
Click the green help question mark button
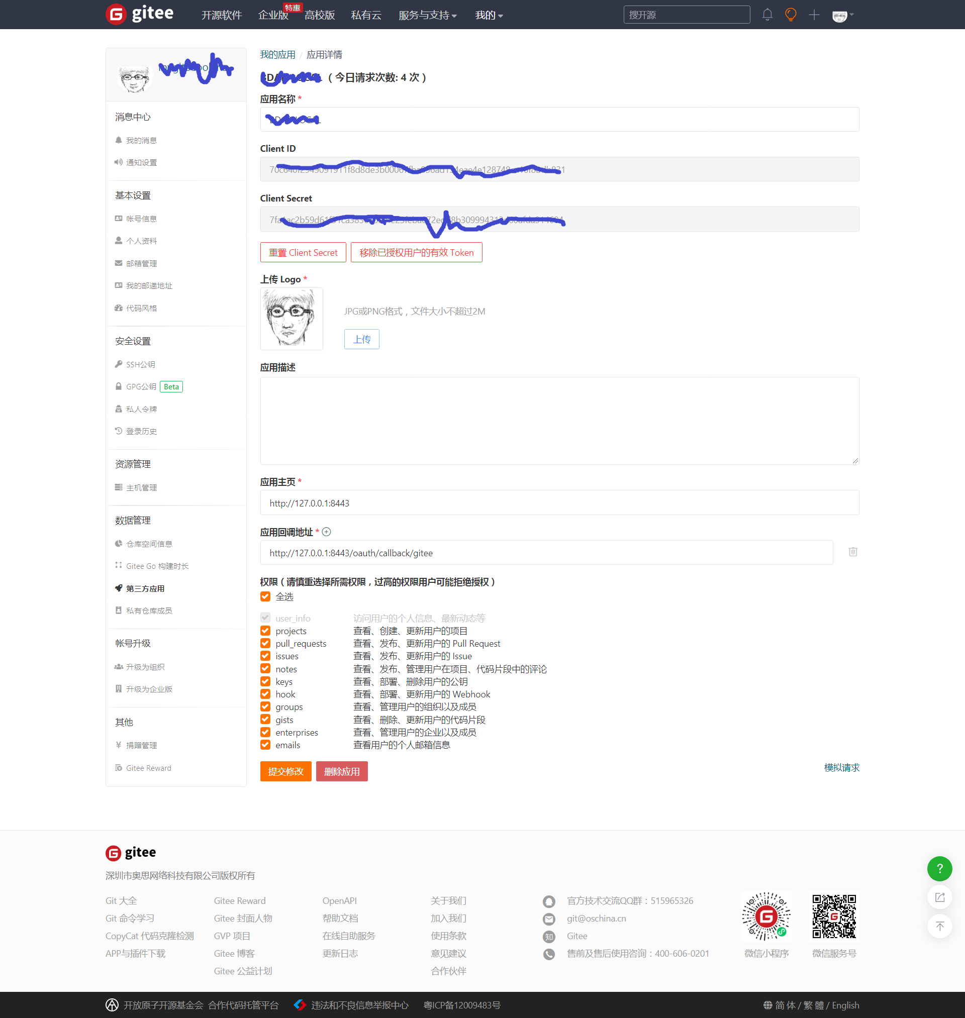(x=939, y=869)
